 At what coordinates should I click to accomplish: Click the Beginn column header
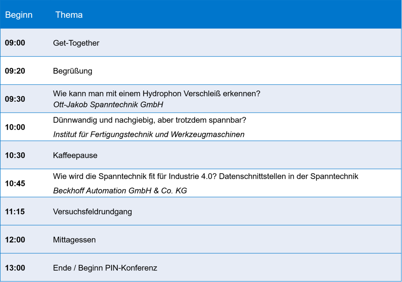pyautogui.click(x=19, y=15)
